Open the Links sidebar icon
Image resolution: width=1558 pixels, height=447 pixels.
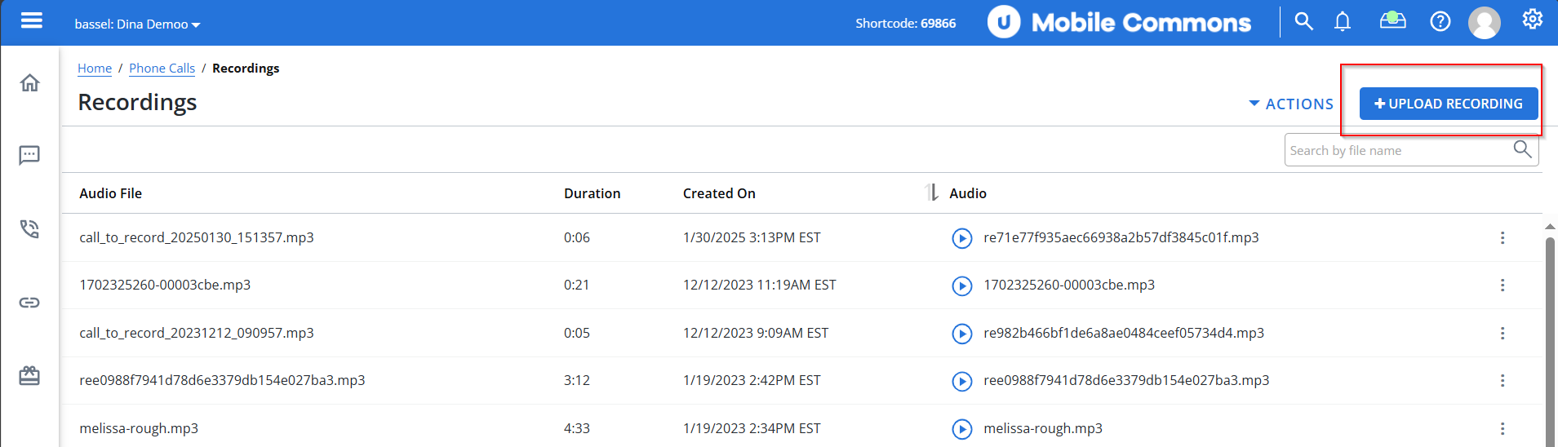29,303
